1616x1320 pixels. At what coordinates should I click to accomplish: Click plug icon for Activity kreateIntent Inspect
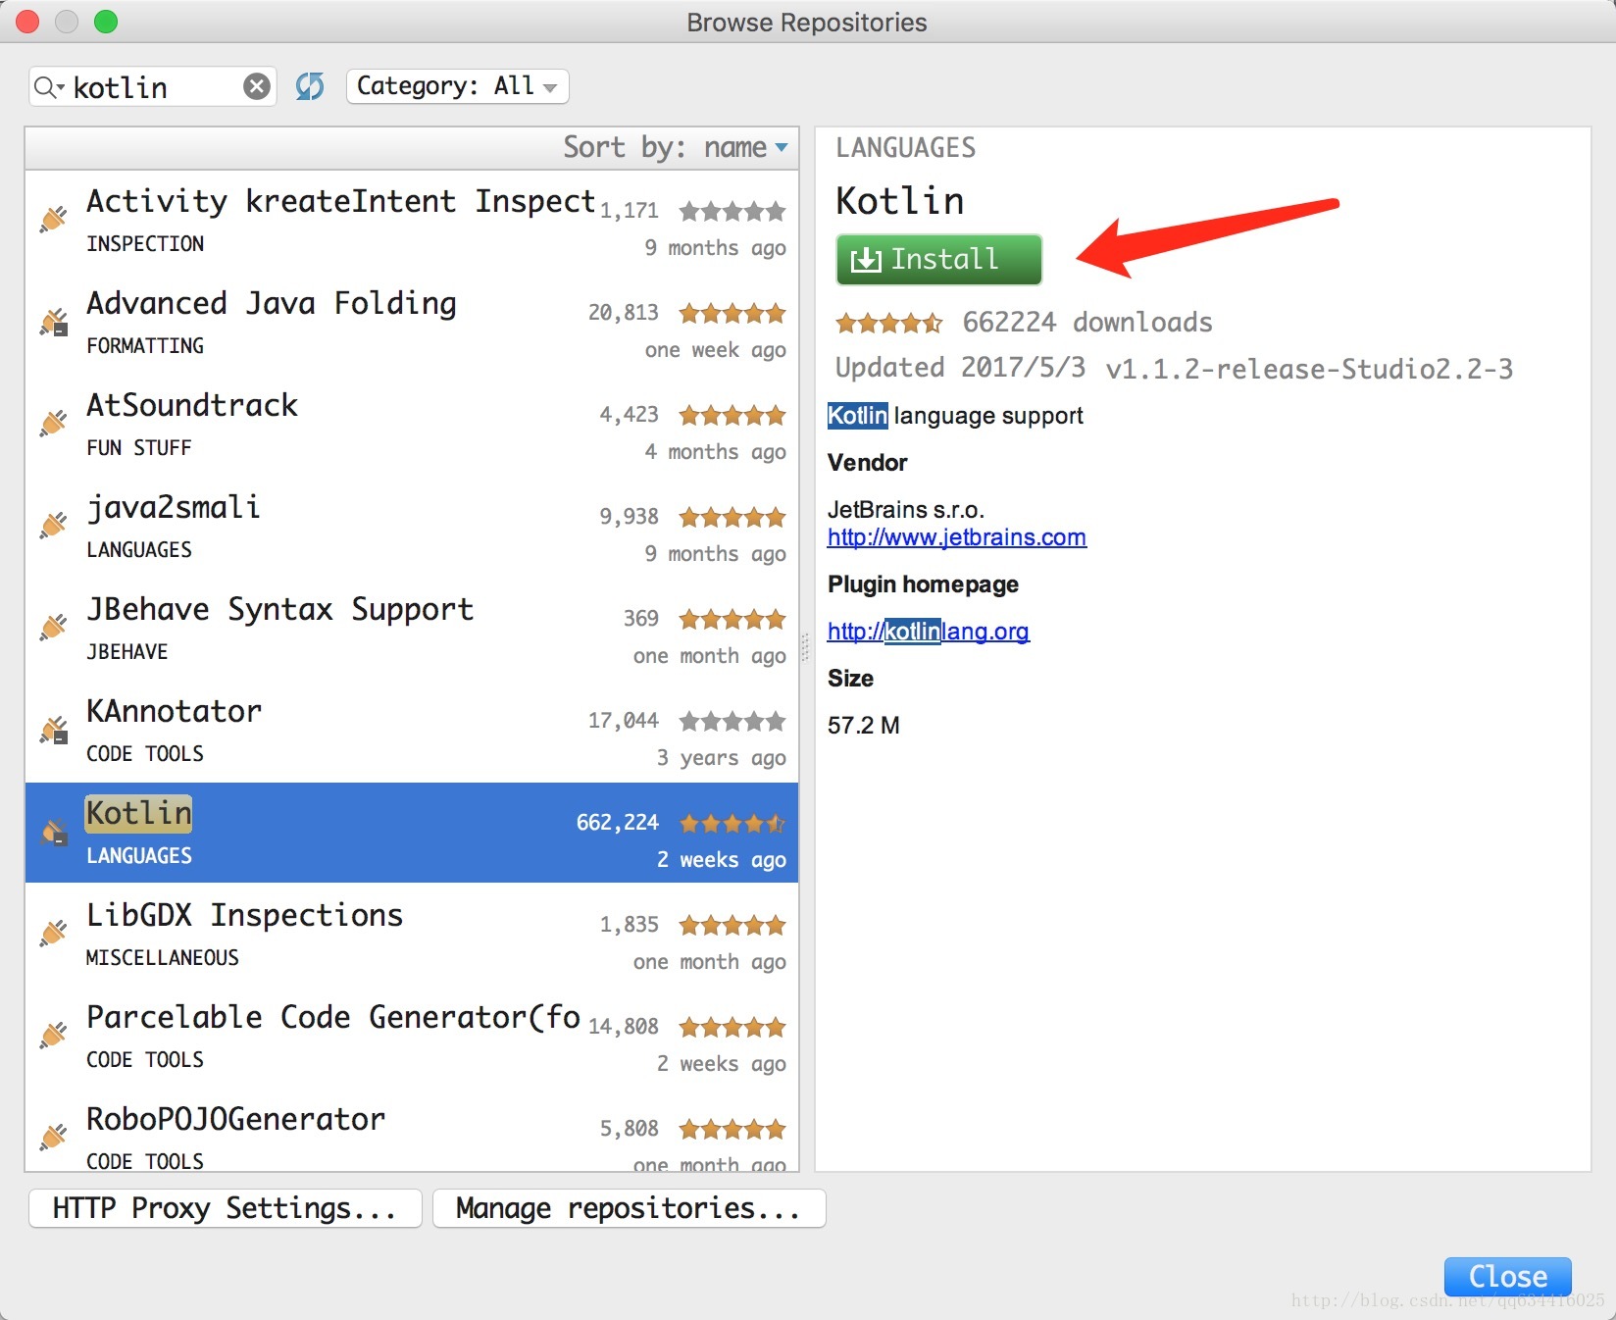54,220
